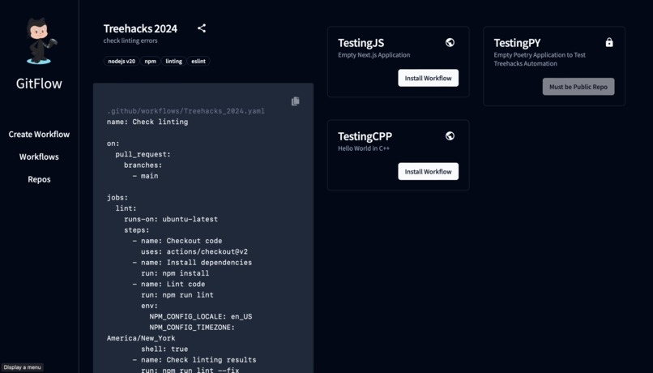653x373 pixels.
Task: Click the share icon beside Treehacks 2024
Action: pos(202,28)
